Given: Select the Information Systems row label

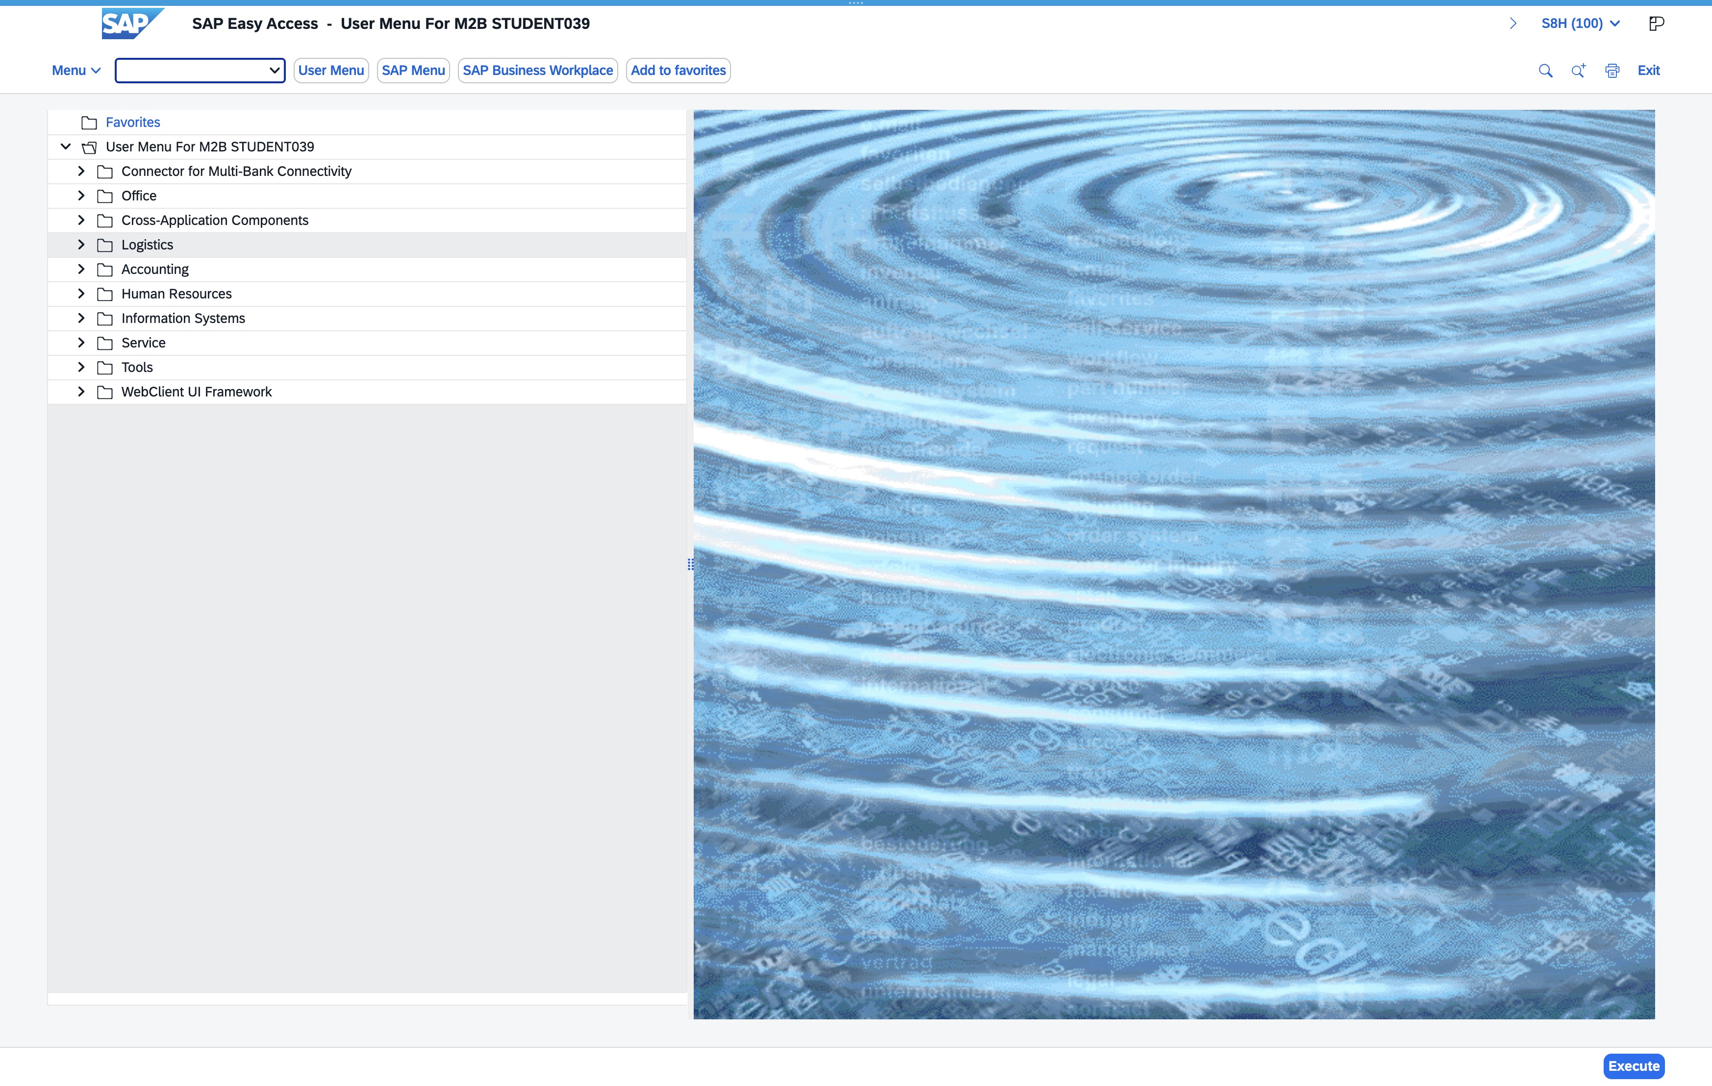Looking at the screenshot, I should pos(183,319).
